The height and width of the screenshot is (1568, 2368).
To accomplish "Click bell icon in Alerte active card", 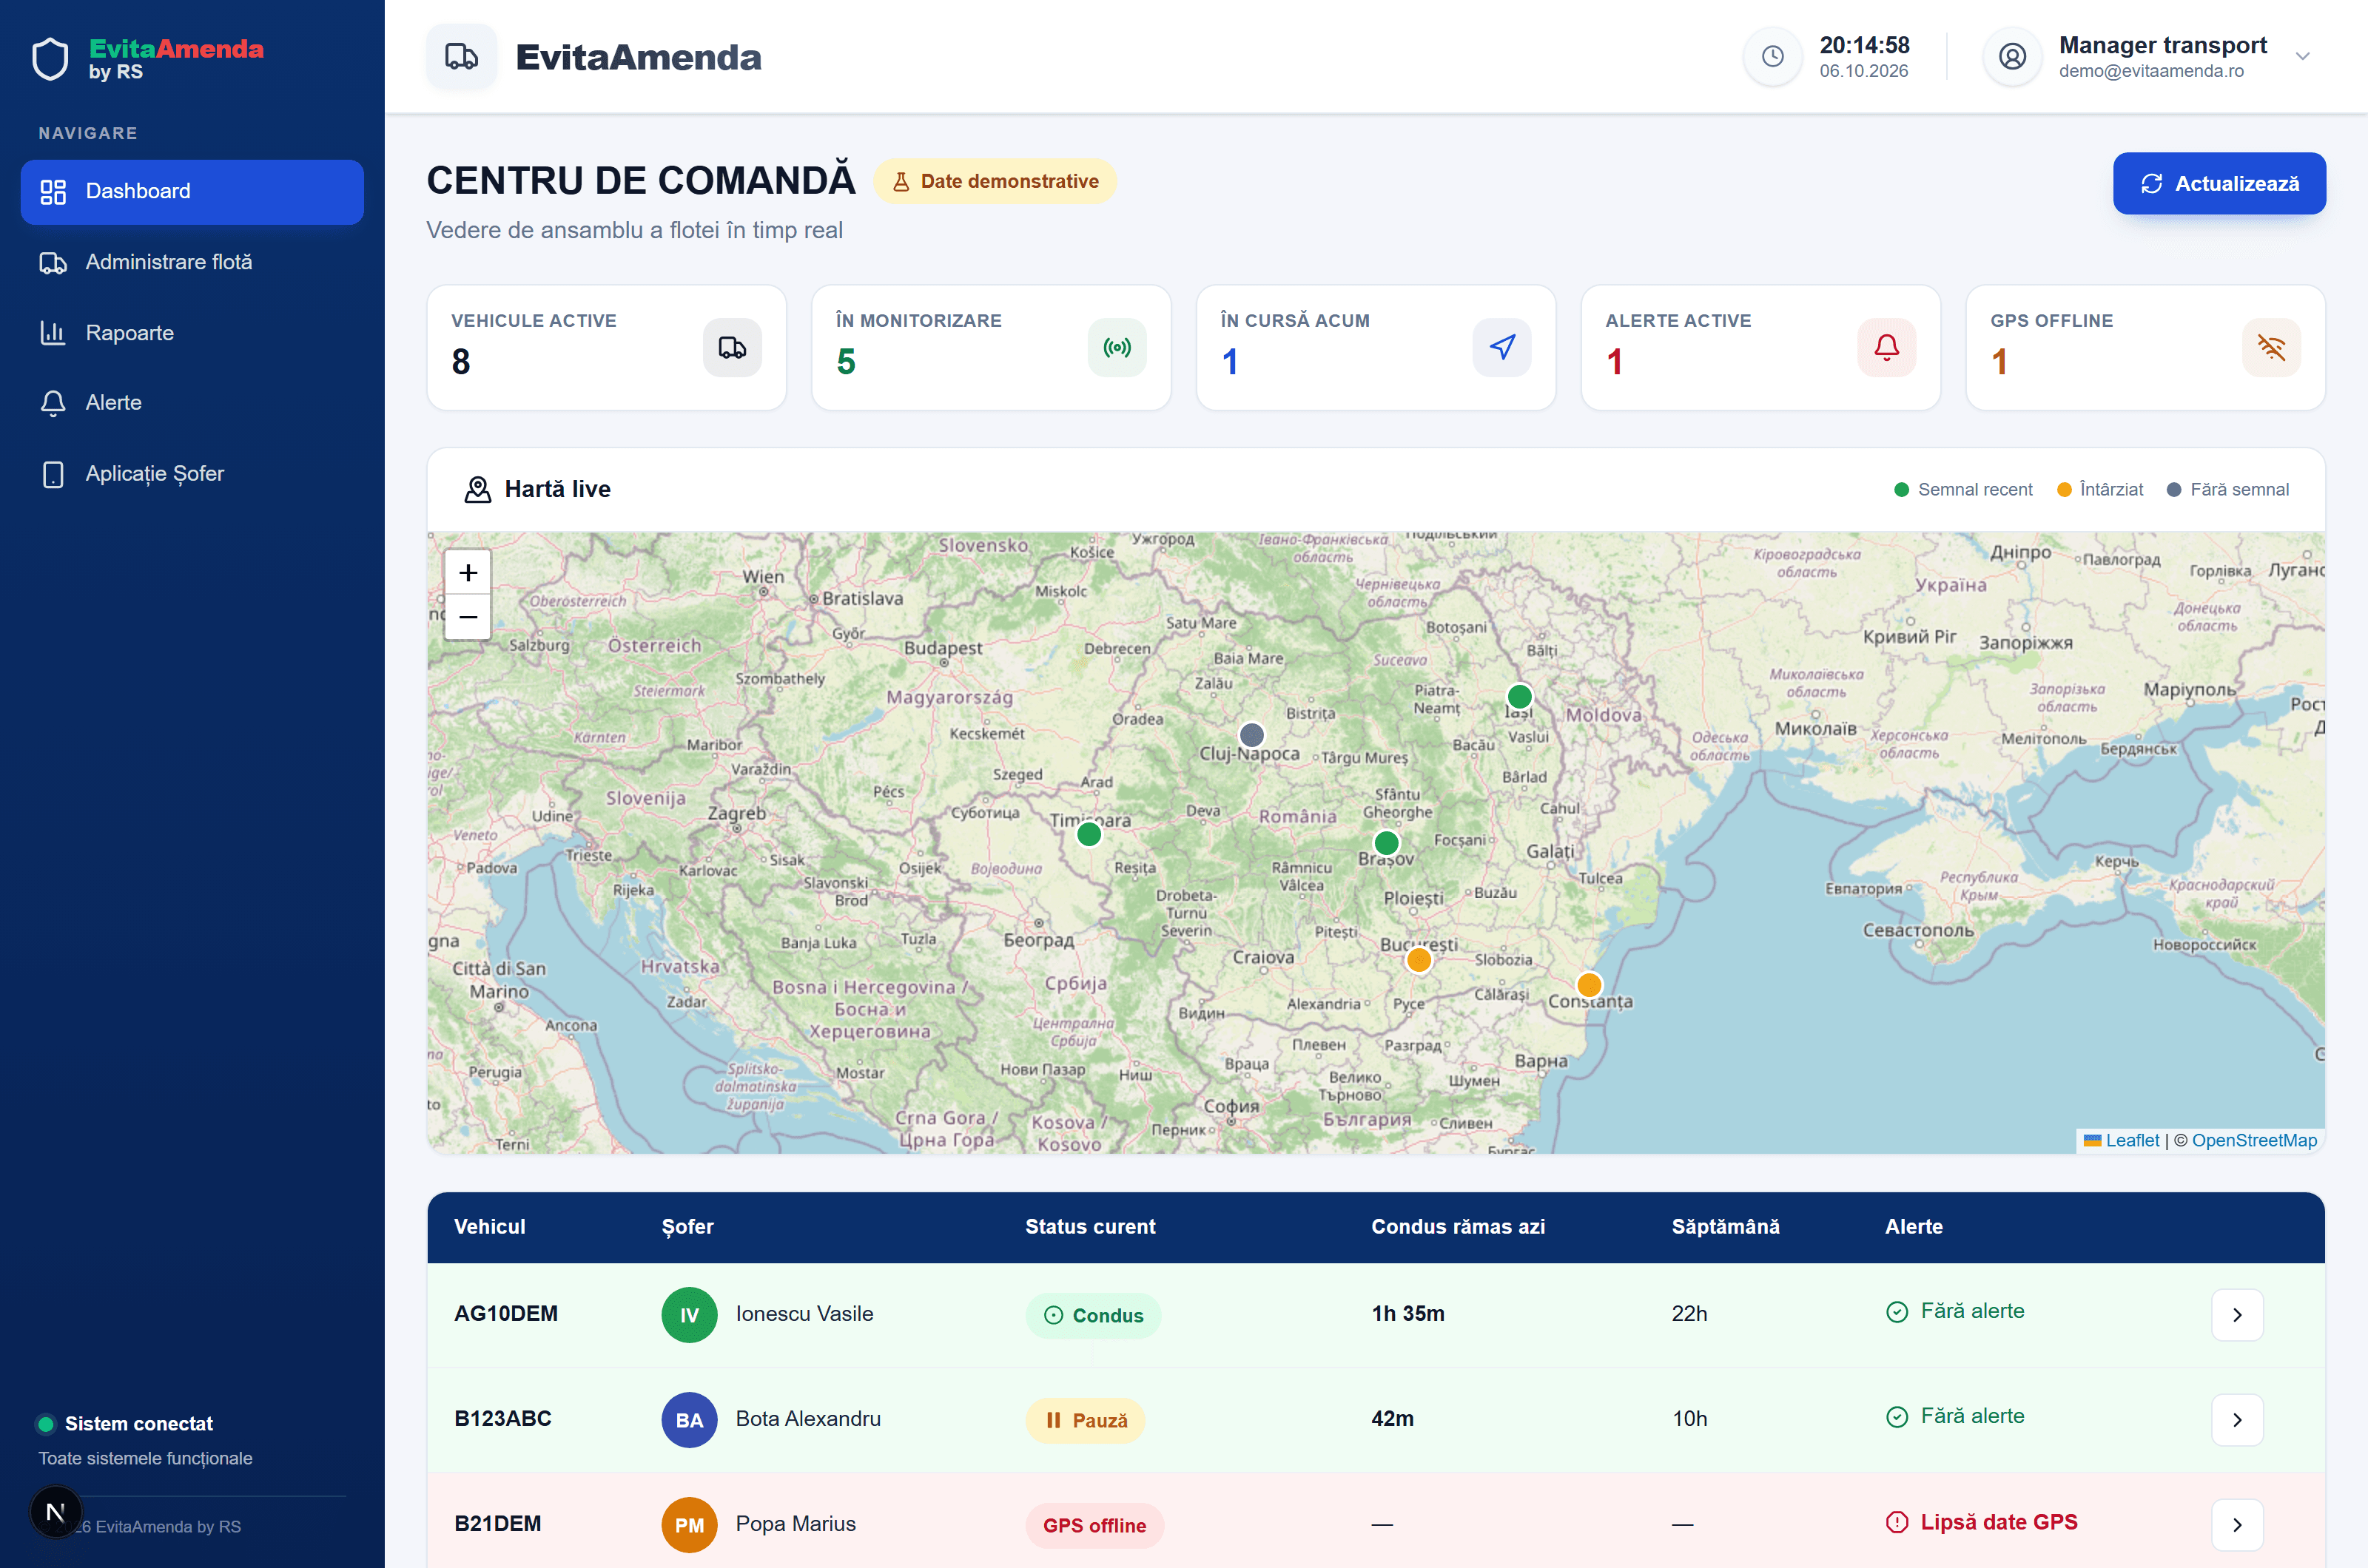I will pos(1887,348).
